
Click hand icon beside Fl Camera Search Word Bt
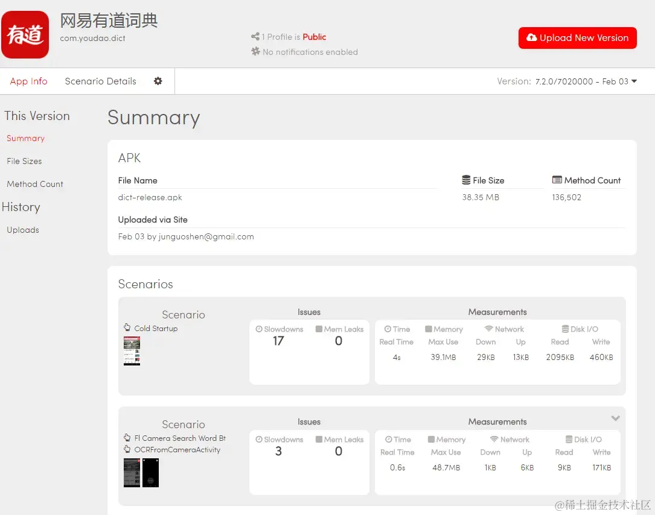click(127, 437)
